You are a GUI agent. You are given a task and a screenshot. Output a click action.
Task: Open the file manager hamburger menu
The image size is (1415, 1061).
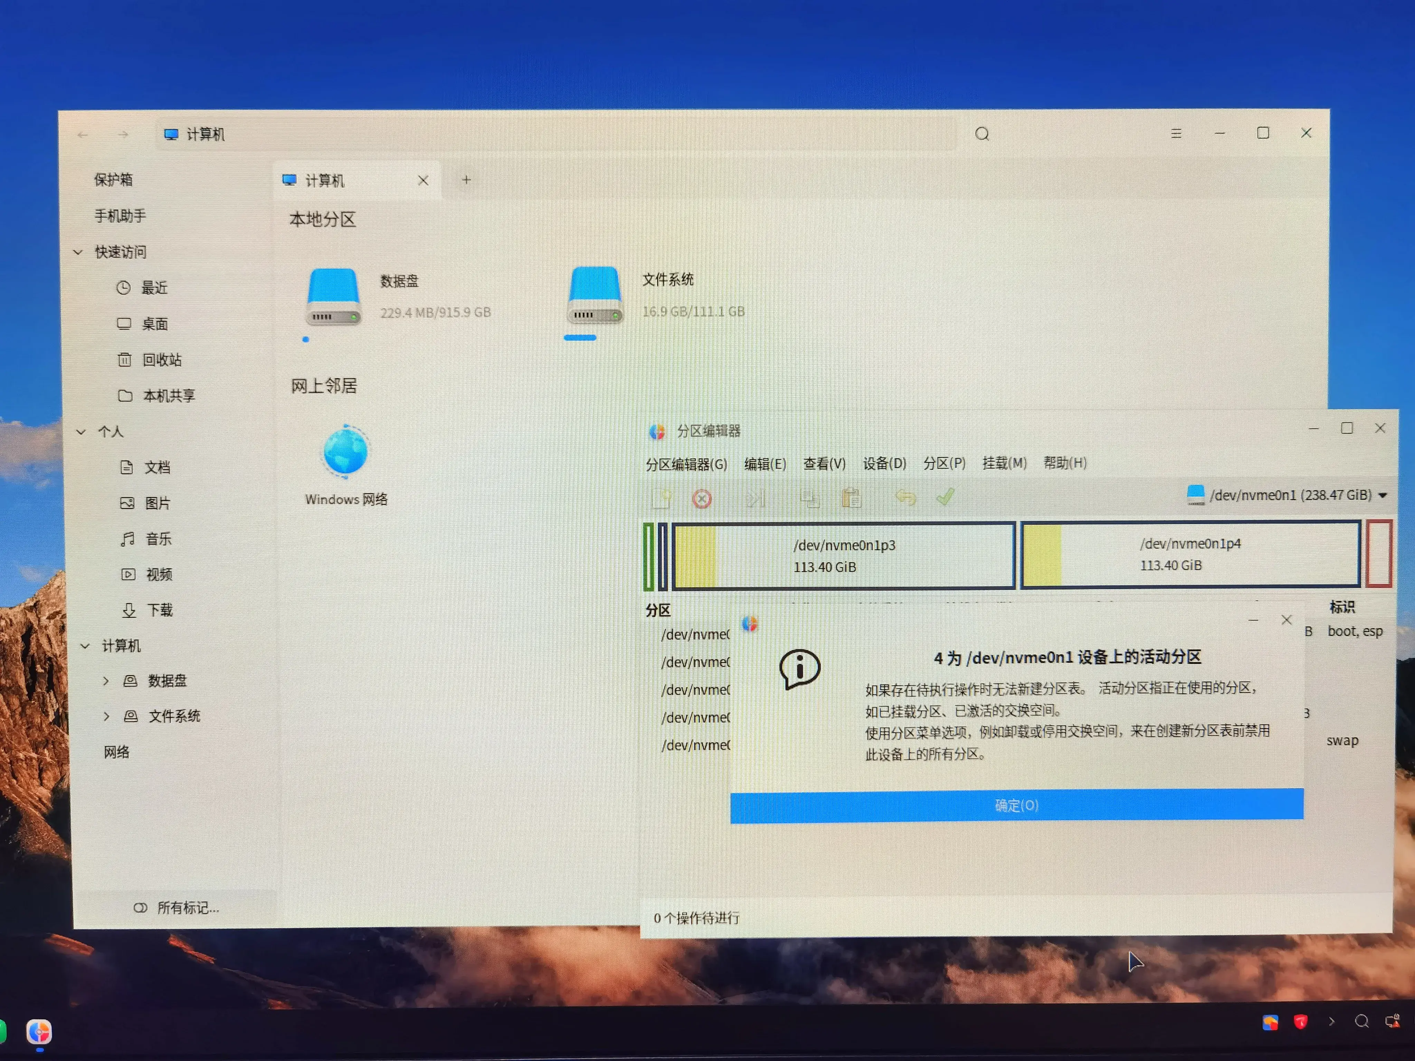(x=1176, y=133)
